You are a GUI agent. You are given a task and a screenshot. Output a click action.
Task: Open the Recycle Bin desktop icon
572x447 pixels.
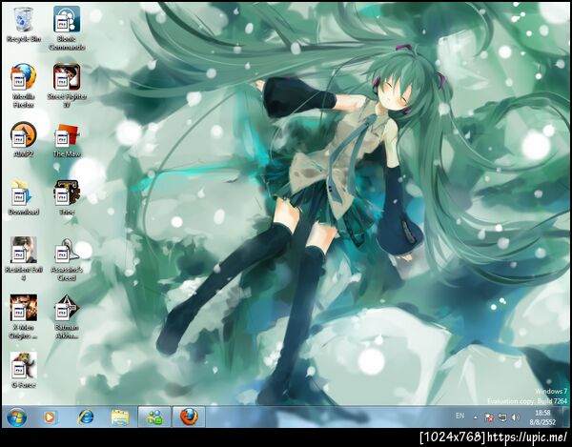(x=24, y=25)
